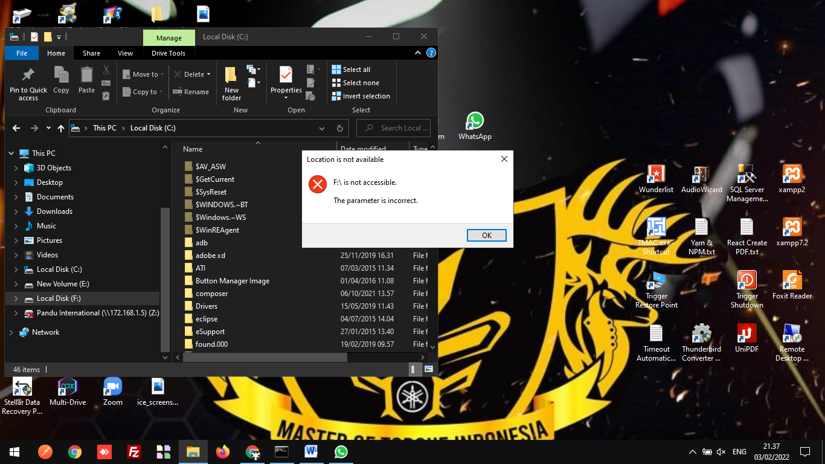The image size is (825, 464).
Task: Go up one level with up arrow
Action: (x=61, y=128)
